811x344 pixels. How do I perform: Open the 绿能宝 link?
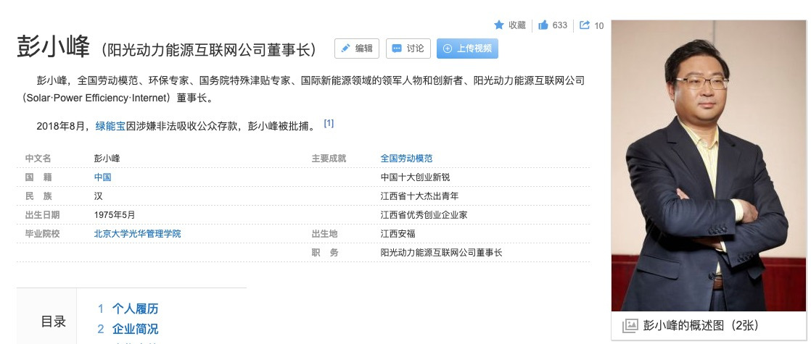pyautogui.click(x=110, y=126)
